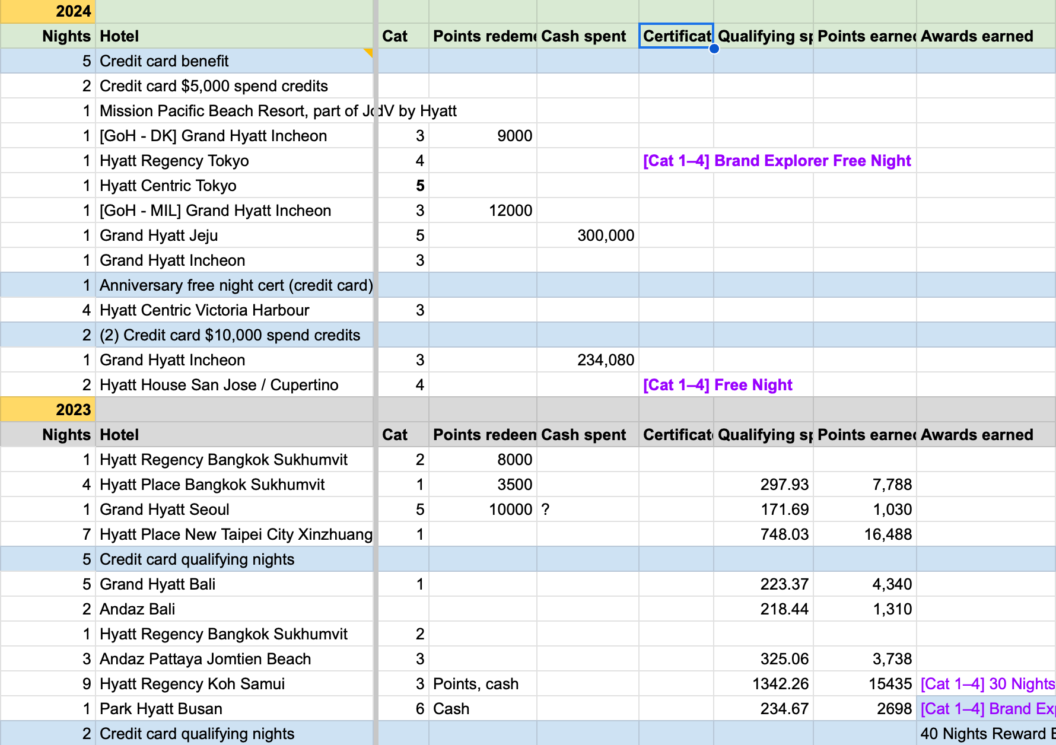Image resolution: width=1056 pixels, height=745 pixels.
Task: Select 'Park Hyatt Busan' cell
Action: pyautogui.click(x=234, y=709)
